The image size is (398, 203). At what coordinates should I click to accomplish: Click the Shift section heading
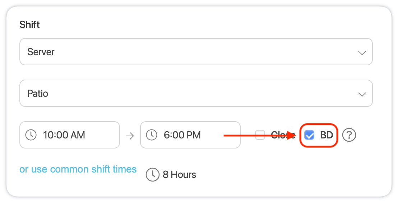click(x=29, y=25)
